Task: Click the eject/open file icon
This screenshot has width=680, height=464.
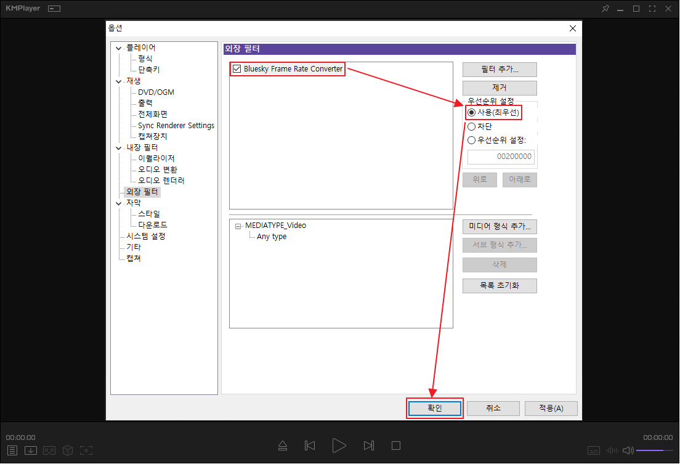Action: 283,446
